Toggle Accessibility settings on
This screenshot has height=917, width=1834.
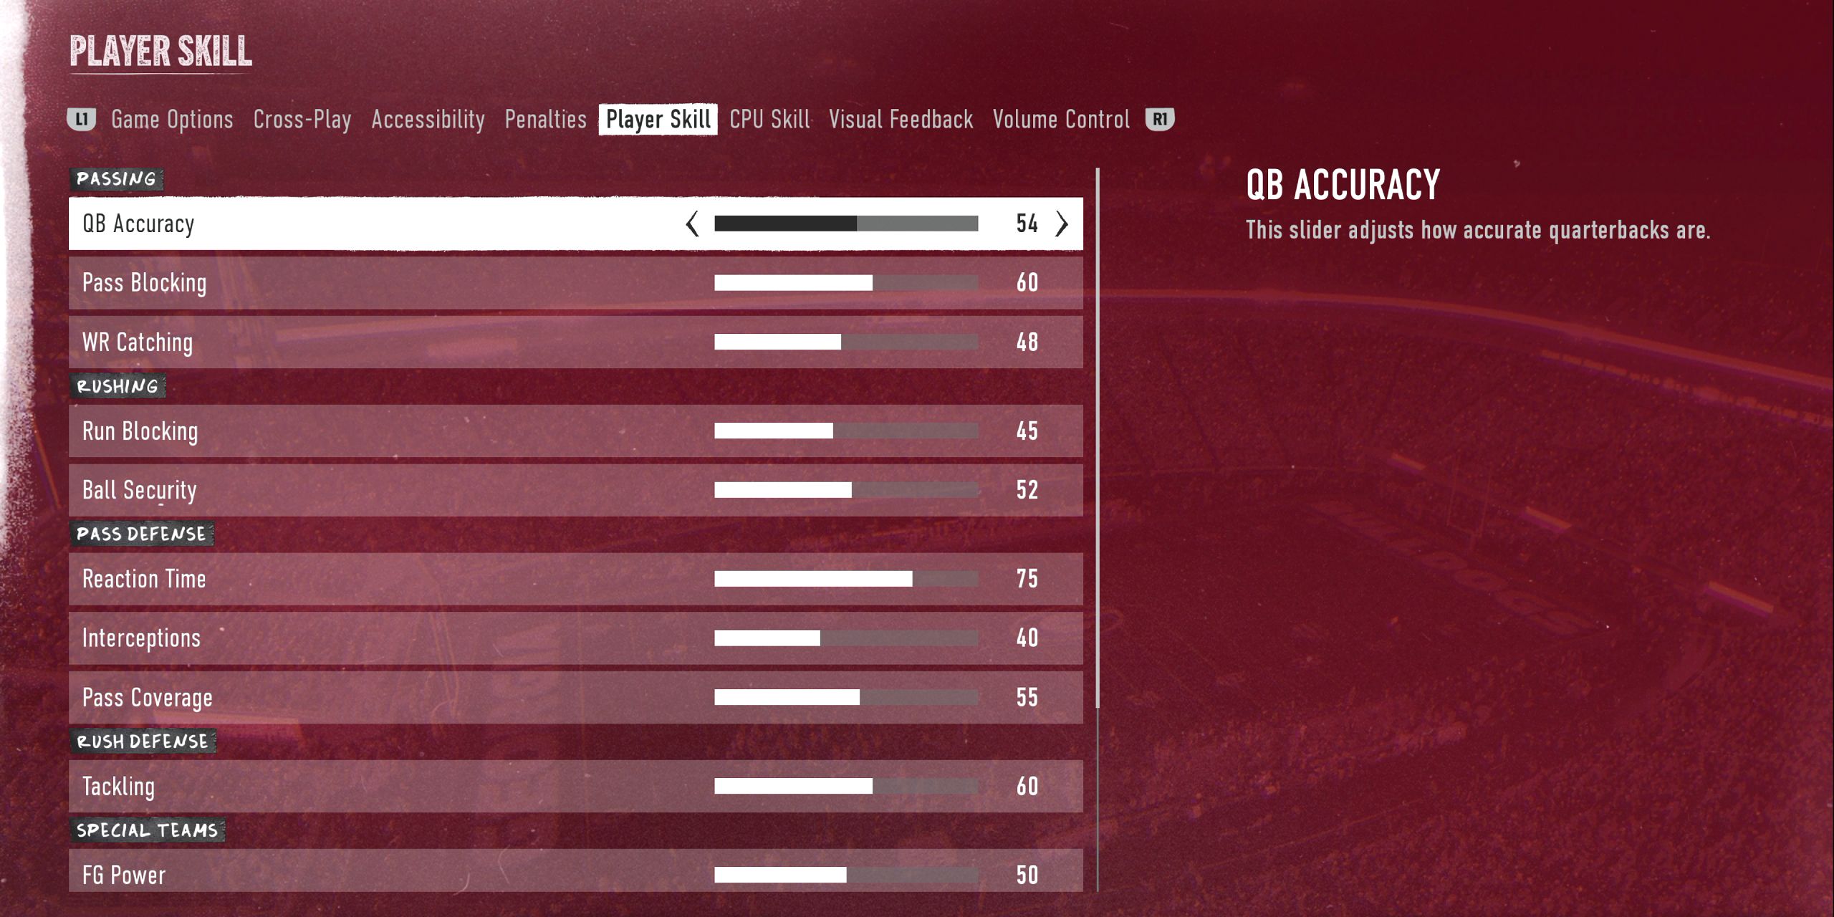pyautogui.click(x=426, y=120)
